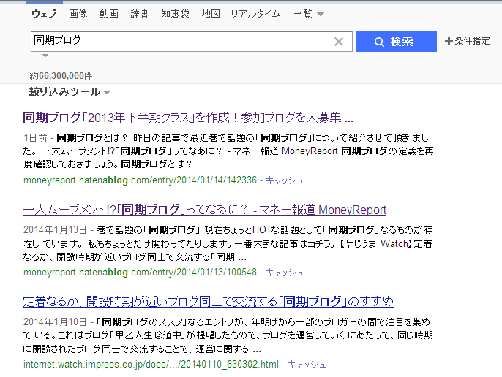Expand the 一覧 dropdown menu

coord(309,14)
